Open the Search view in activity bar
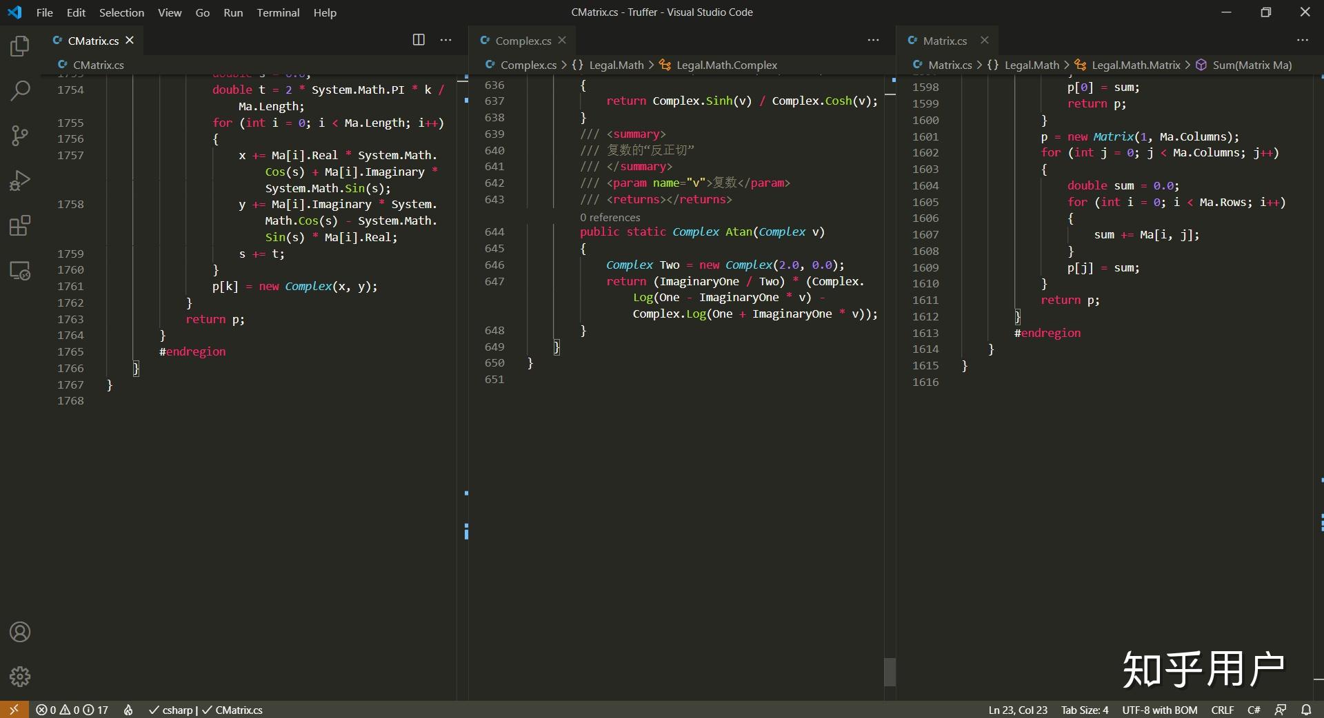This screenshot has width=1324, height=718. [x=20, y=90]
